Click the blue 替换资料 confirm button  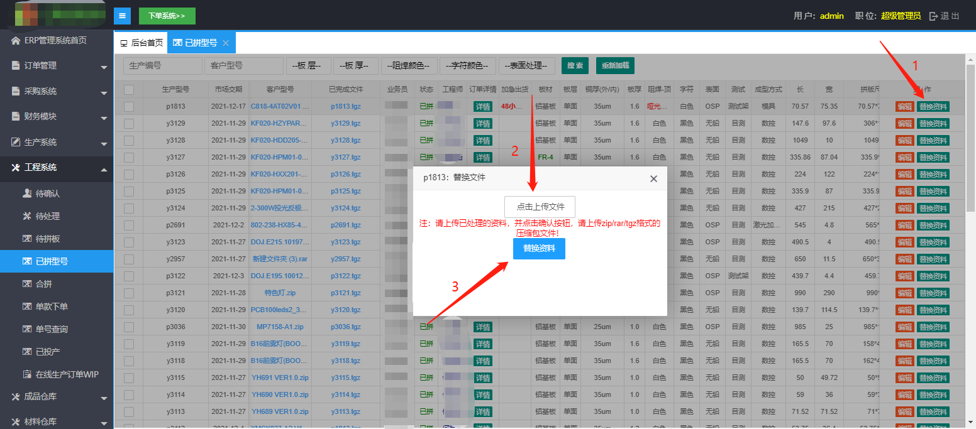[539, 249]
